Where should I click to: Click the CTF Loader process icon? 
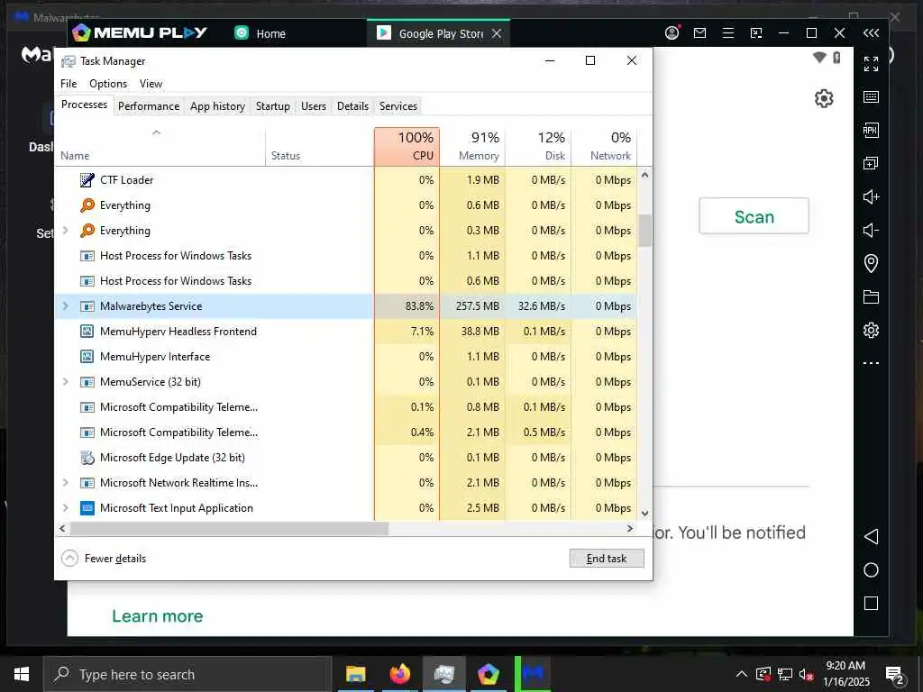point(87,180)
